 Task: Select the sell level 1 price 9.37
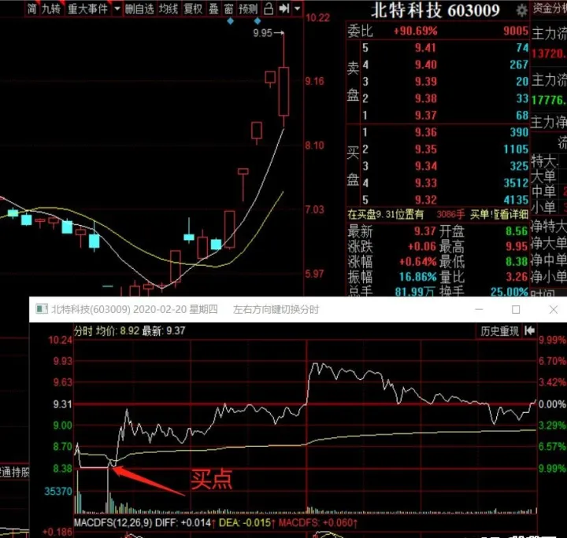tap(425, 116)
